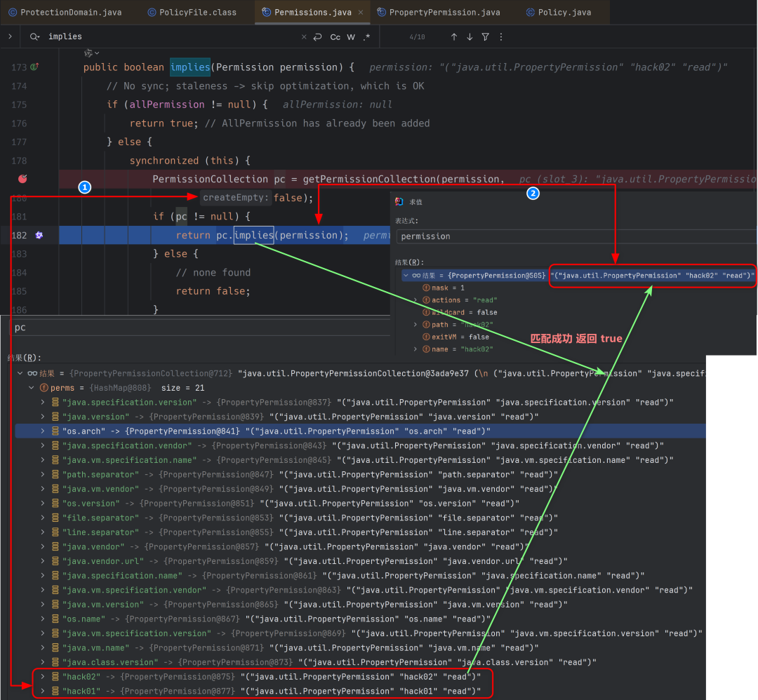Viewport: 758px width, 700px height.
Task: Open the PolicyFile.class editor tab
Action: coord(192,12)
